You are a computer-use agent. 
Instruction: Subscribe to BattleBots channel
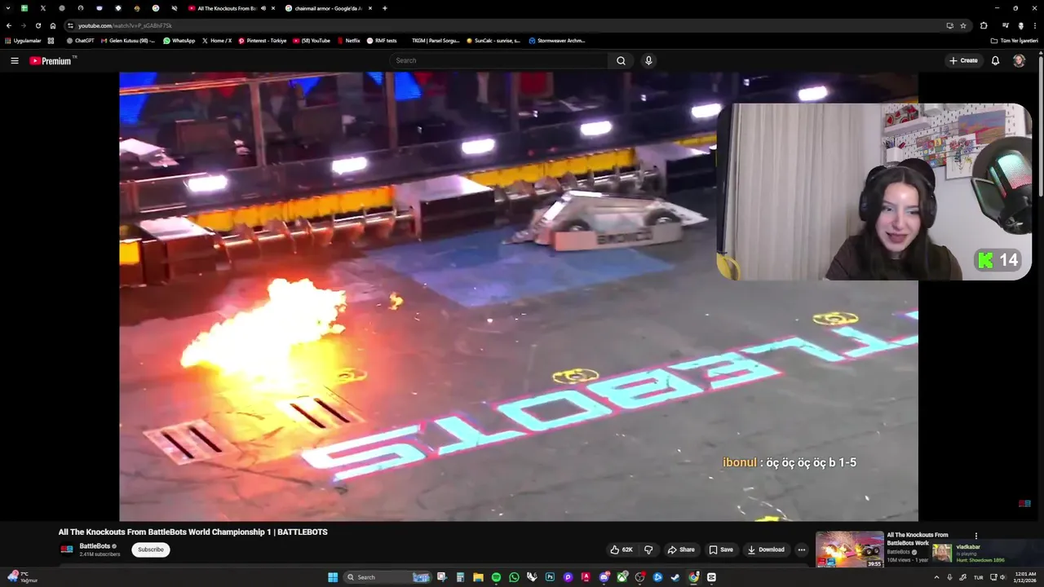coord(151,549)
